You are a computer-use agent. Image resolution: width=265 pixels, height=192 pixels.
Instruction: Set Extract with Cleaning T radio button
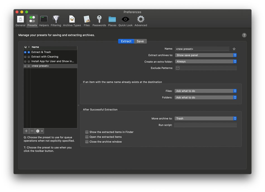tap(29, 57)
